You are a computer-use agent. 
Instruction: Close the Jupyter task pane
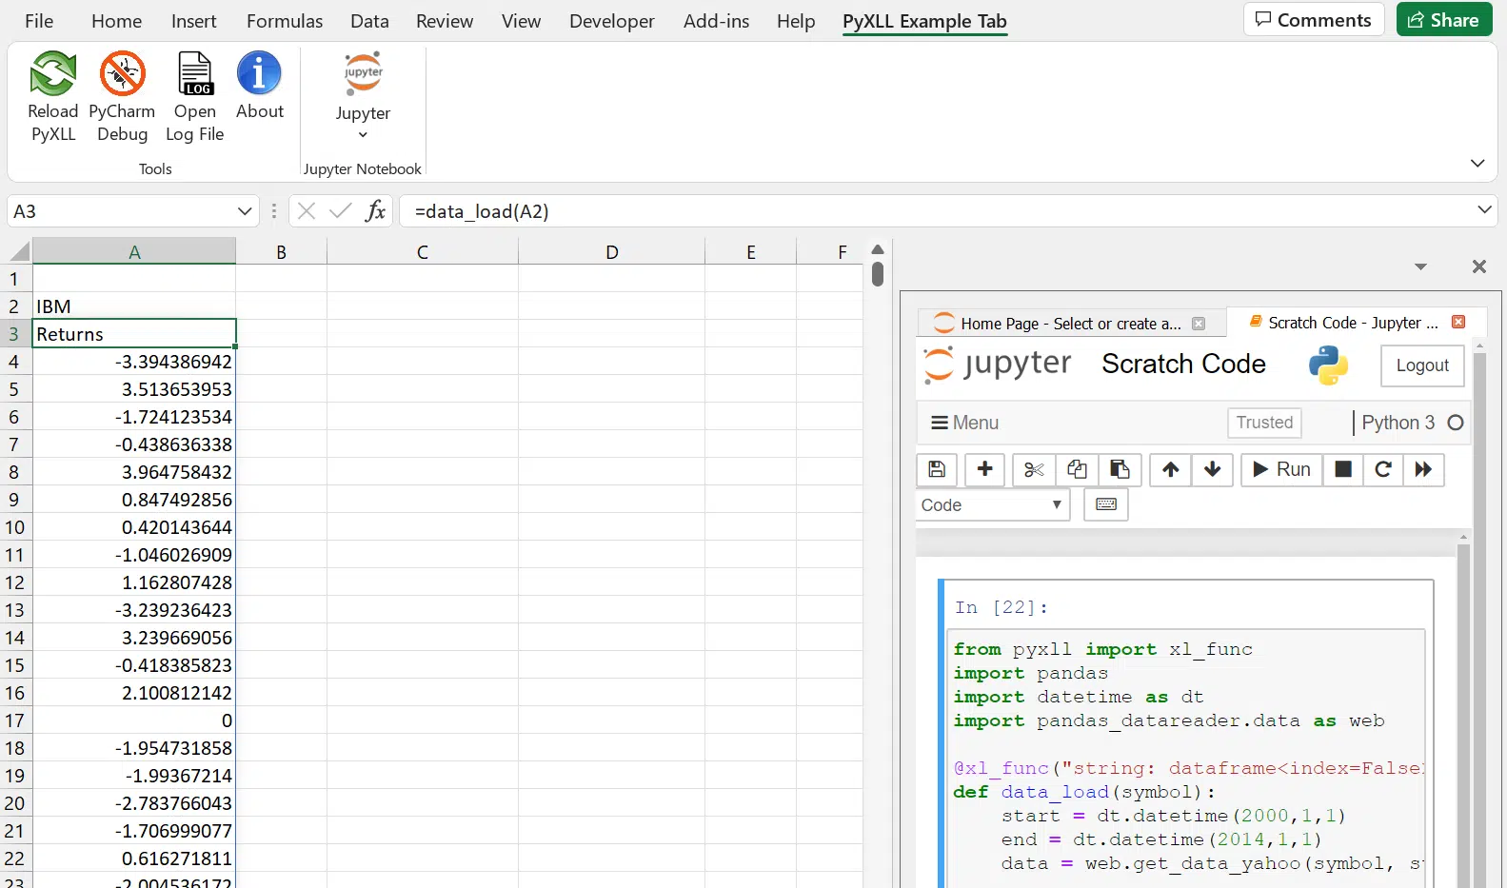1479,266
